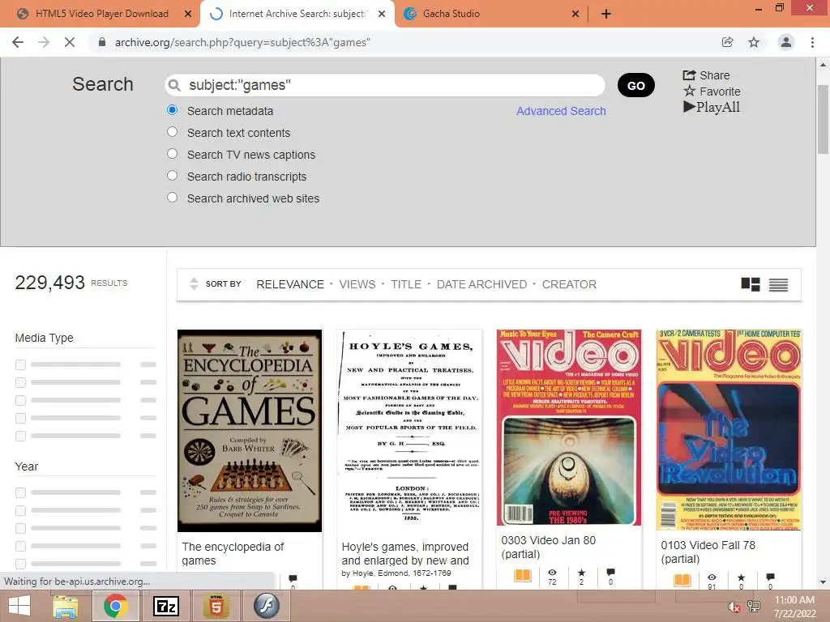830x622 pixels.
Task: Click PlayAll play triangle
Action: coord(689,107)
